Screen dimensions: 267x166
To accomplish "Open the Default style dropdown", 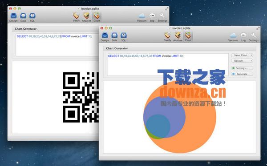I will 242,61.
